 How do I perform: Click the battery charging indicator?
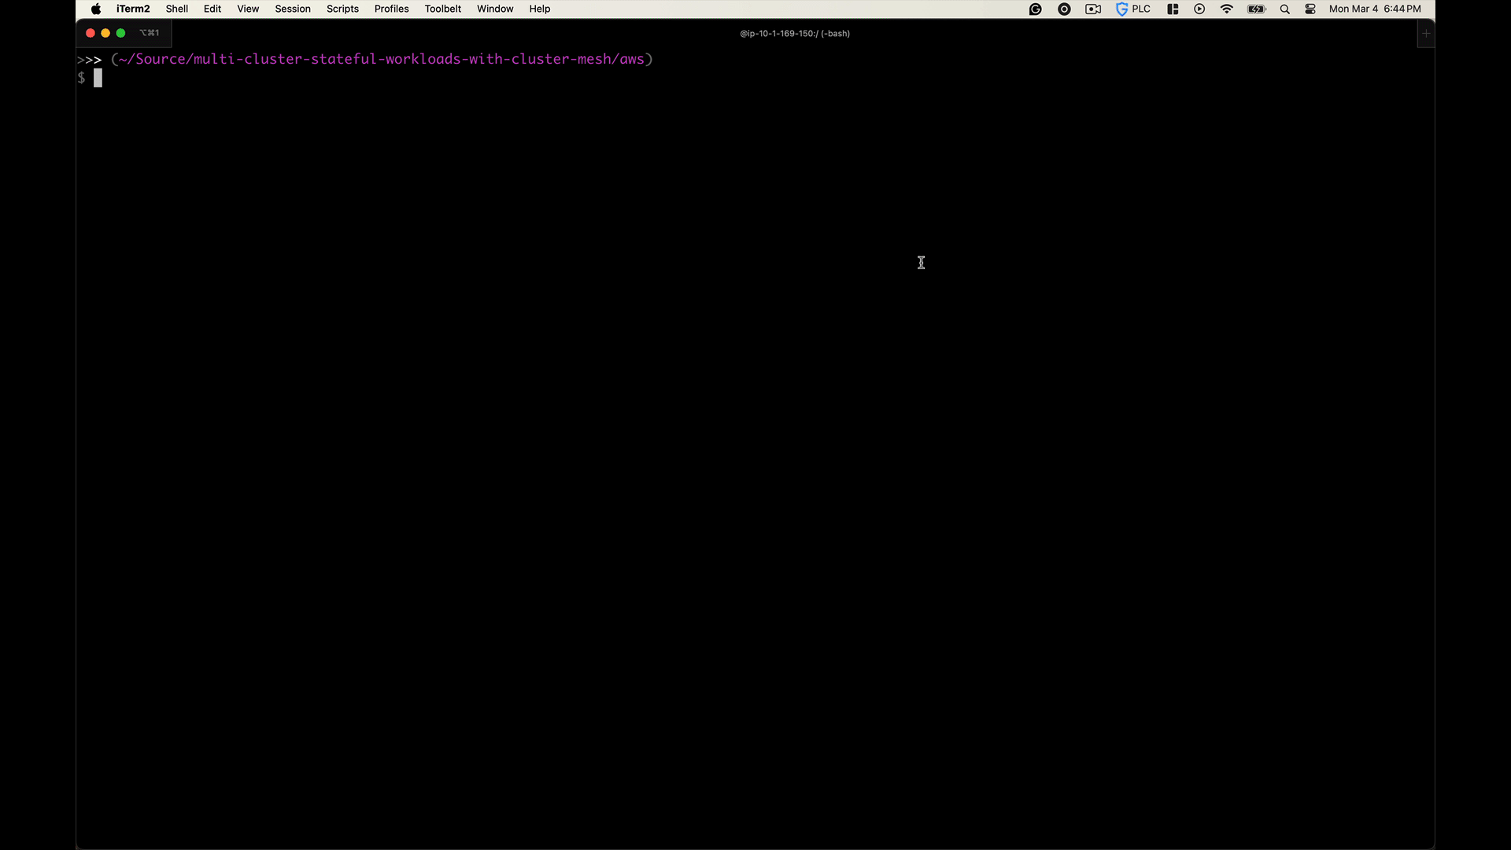click(1255, 9)
